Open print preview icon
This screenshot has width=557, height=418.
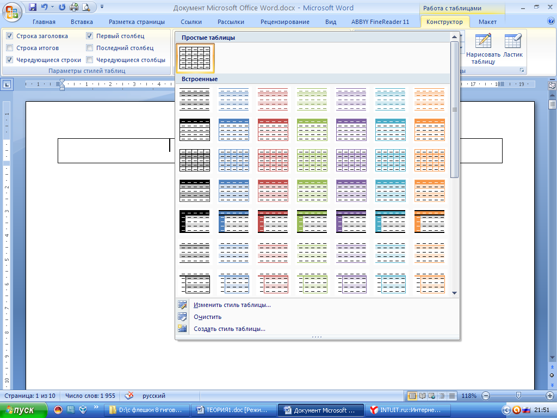[x=86, y=7]
